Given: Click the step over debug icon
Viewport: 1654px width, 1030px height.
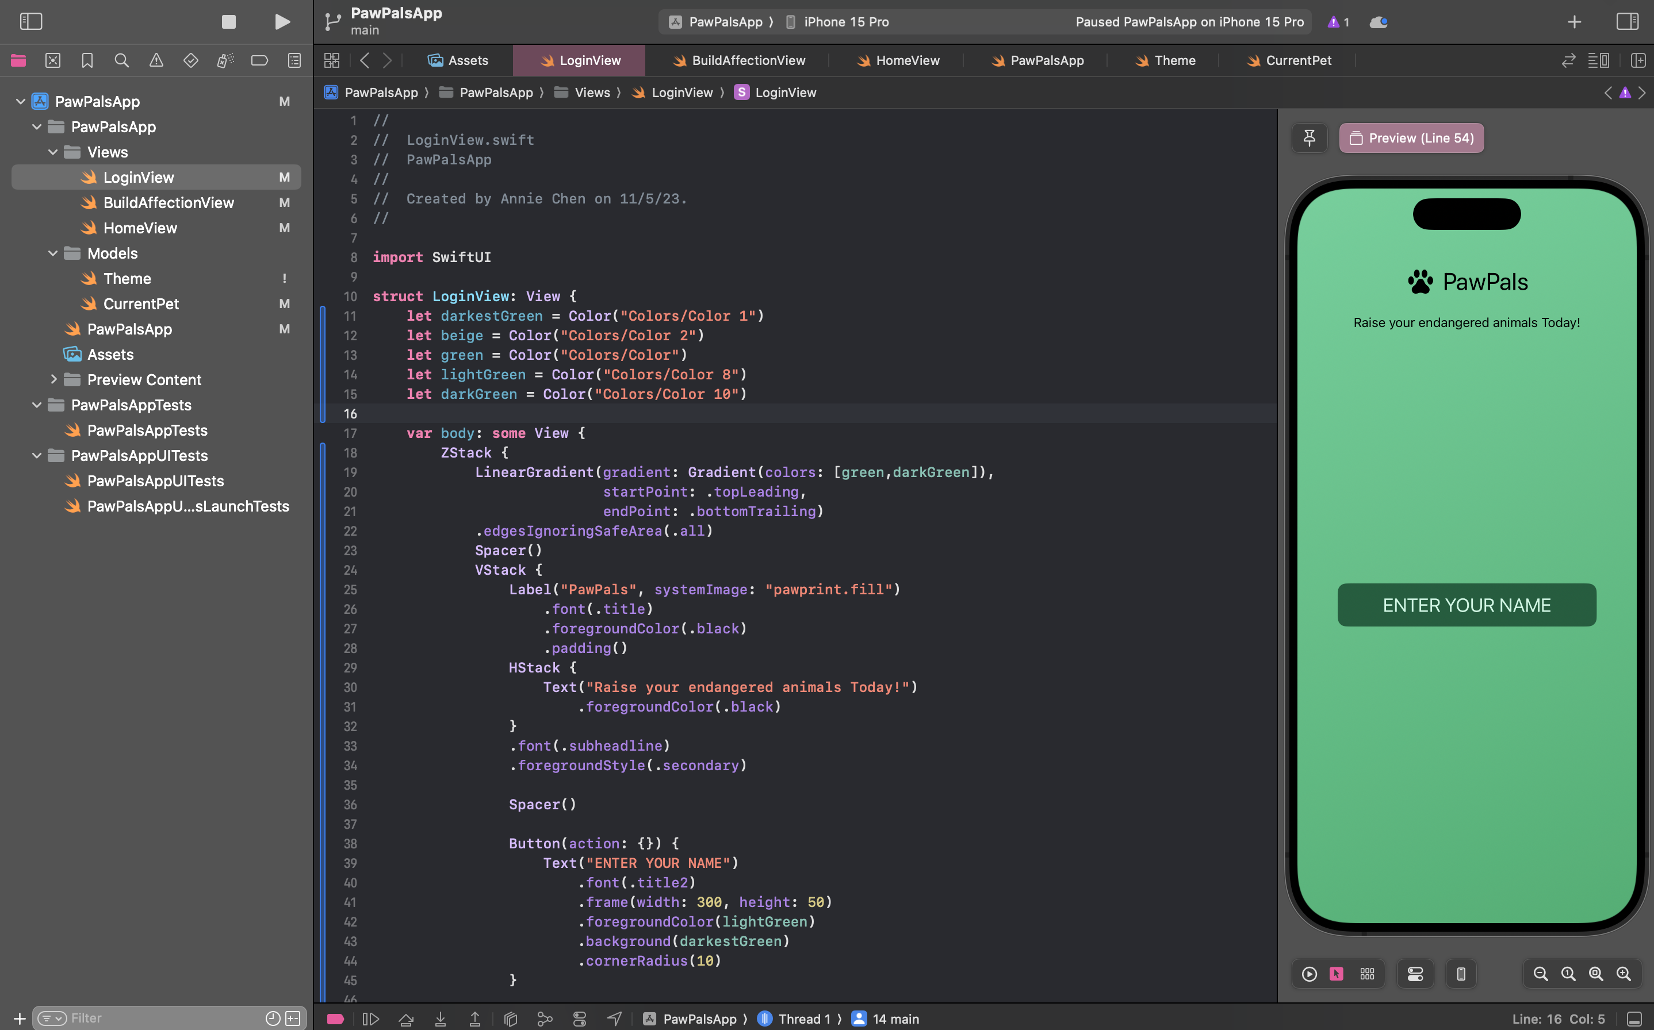Looking at the screenshot, I should coord(406,1019).
